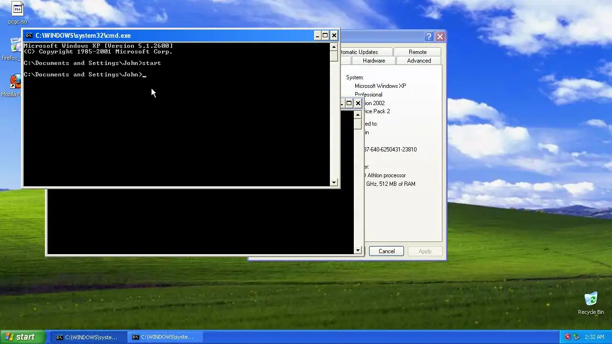The height and width of the screenshot is (344, 612).
Task: Click Cancel in System Properties
Action: (x=386, y=251)
